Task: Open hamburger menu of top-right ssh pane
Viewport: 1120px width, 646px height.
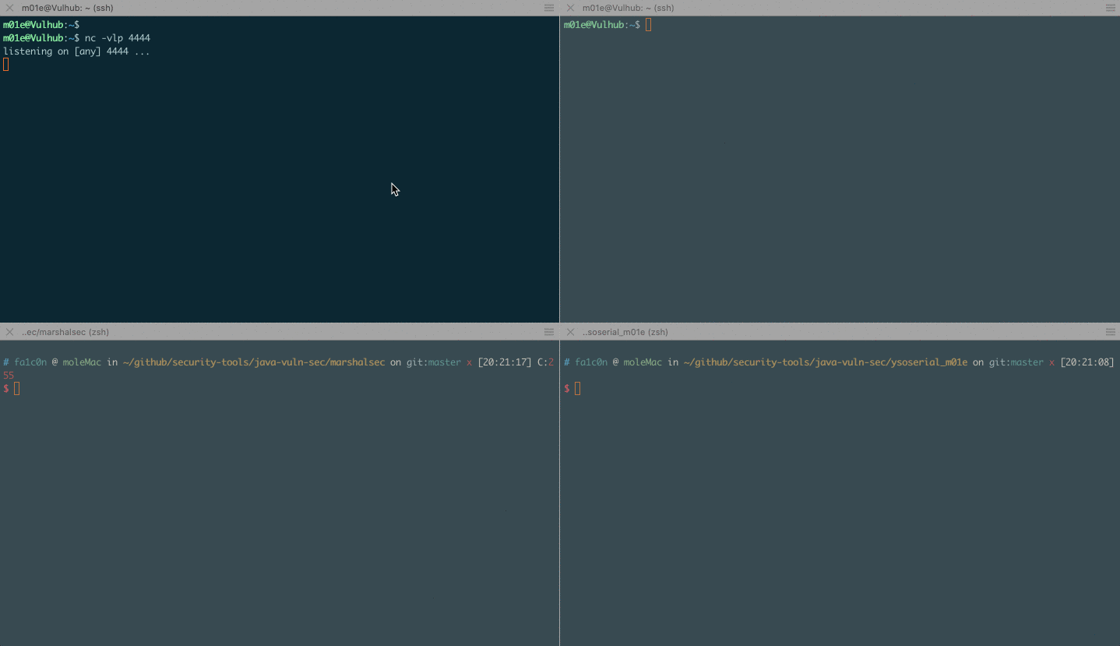Action: point(1110,8)
